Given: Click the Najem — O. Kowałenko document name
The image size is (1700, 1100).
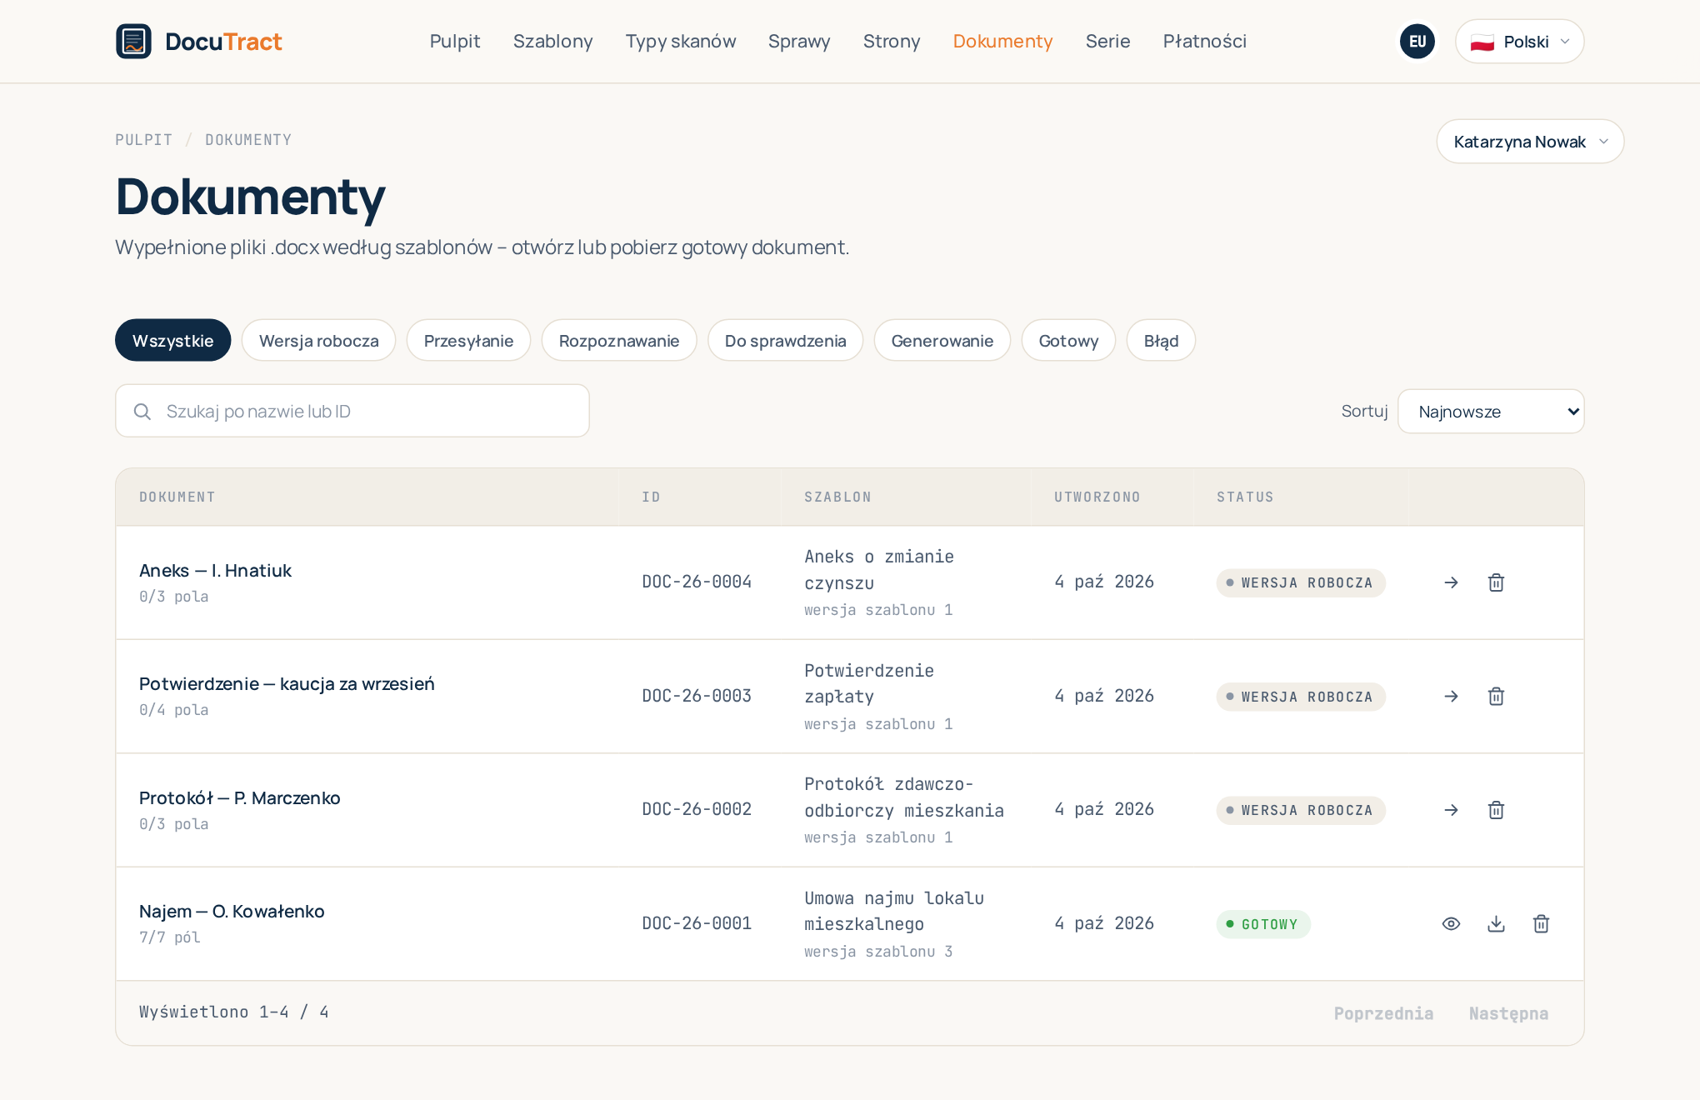Looking at the screenshot, I should [232, 912].
